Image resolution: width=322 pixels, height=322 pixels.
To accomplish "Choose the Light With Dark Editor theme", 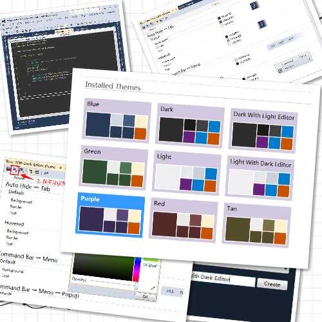I will 260,178.
